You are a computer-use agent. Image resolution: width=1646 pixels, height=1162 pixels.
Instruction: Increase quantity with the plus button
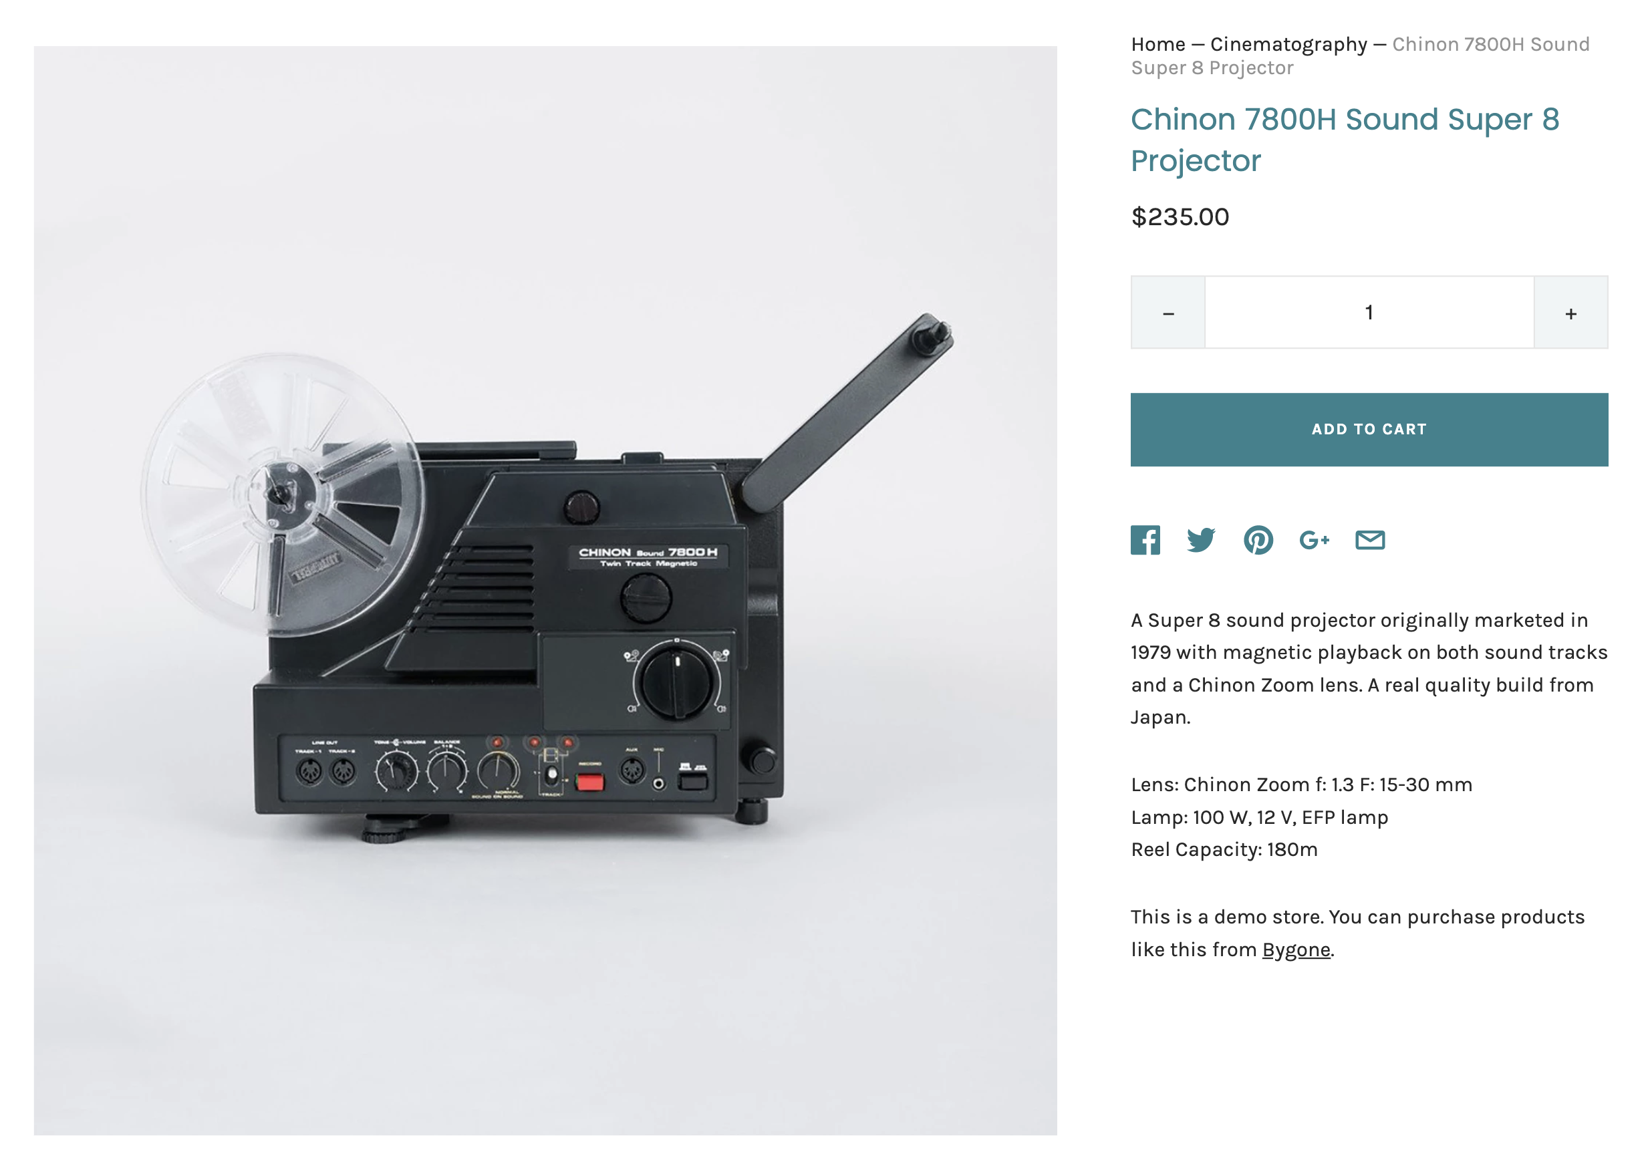(x=1570, y=313)
